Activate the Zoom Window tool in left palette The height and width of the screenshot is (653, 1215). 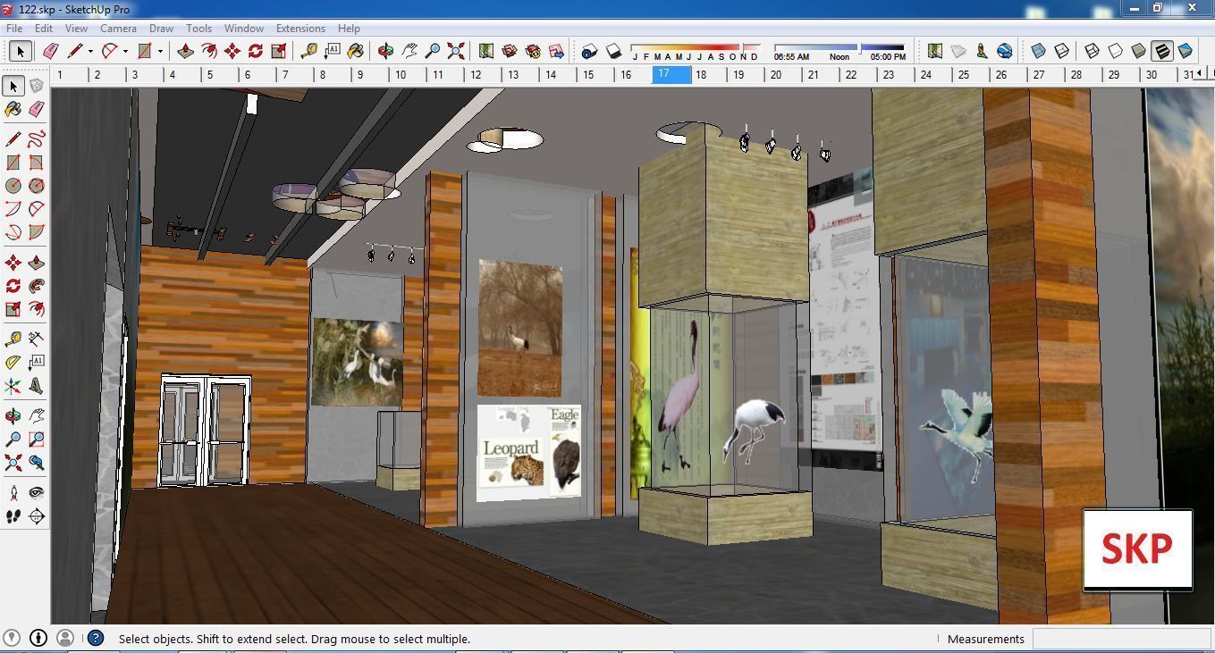click(x=36, y=440)
